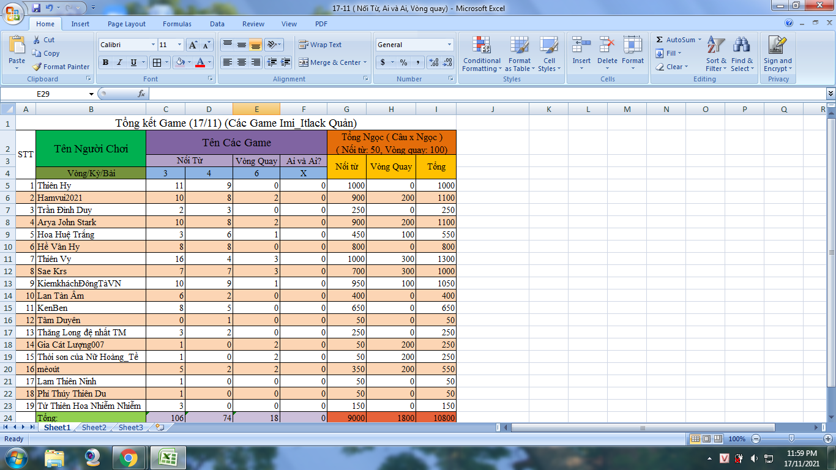Click the Insert Function fx icon
Viewport: 836px width, 470px height.
click(x=141, y=94)
